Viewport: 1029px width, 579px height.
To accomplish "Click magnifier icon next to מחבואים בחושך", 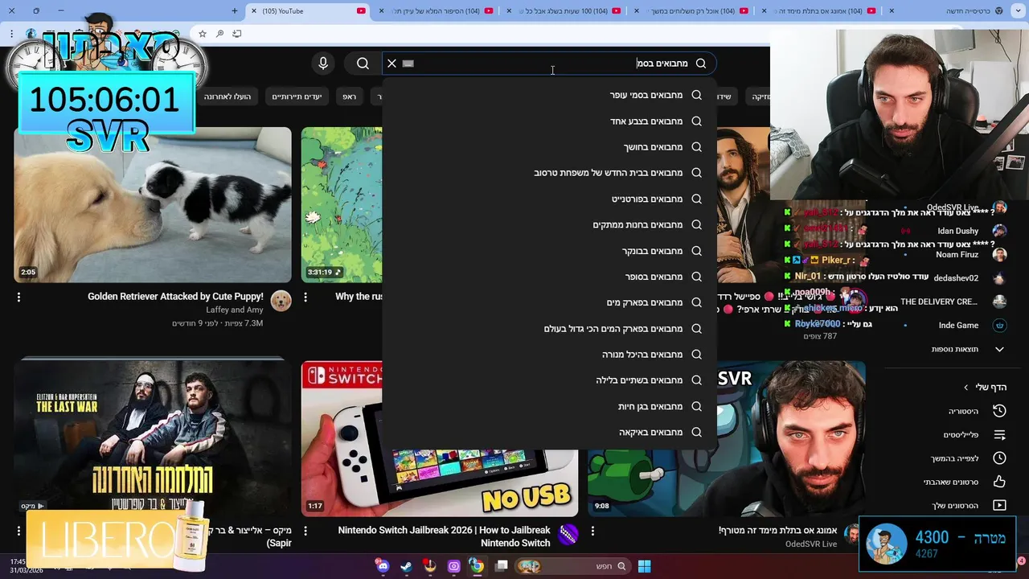I will click(x=696, y=147).
